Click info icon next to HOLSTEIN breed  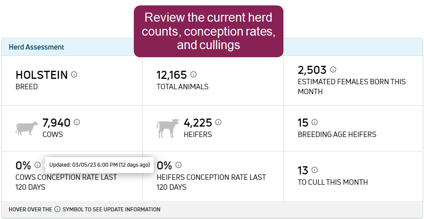(x=74, y=74)
